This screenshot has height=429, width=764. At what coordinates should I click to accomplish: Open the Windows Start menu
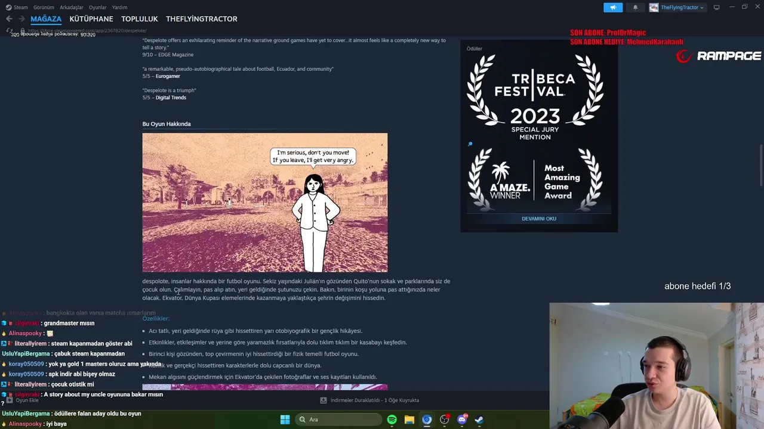tap(285, 419)
